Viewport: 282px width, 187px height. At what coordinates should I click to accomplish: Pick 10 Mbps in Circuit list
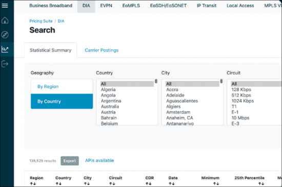click(240, 118)
